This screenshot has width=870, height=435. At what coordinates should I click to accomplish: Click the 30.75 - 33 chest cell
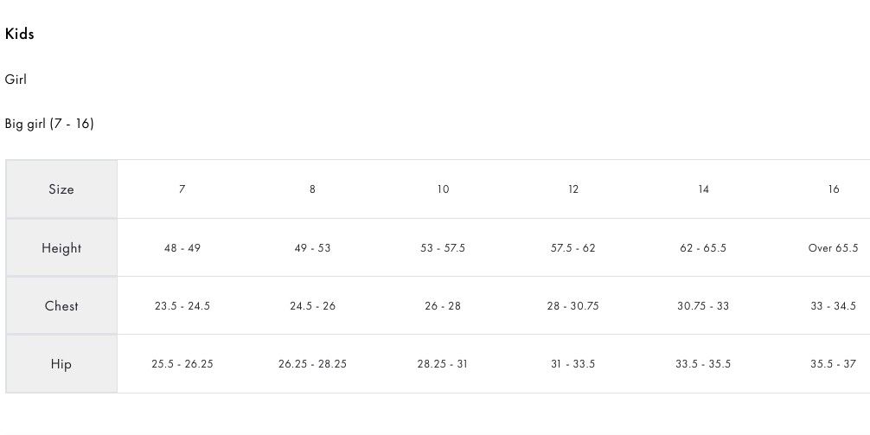click(x=703, y=306)
